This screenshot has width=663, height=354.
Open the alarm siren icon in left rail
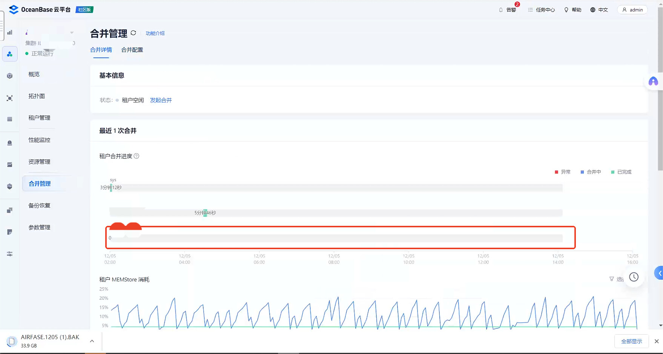tap(10, 143)
